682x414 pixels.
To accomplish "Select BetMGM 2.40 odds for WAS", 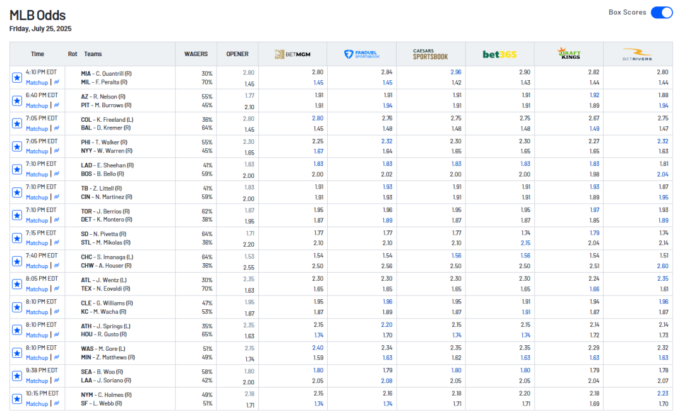I will coord(318,348).
